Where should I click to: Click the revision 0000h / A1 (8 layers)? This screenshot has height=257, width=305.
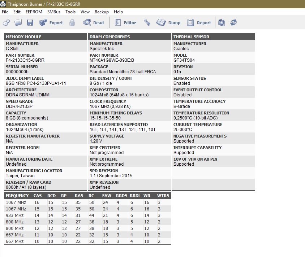pyautogui.click(x=26, y=187)
